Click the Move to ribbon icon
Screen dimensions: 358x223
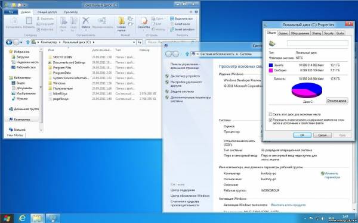pos(63,21)
